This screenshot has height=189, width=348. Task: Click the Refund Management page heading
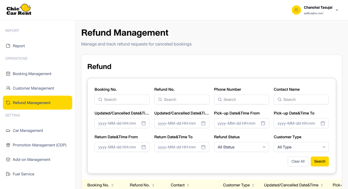[x=125, y=32]
